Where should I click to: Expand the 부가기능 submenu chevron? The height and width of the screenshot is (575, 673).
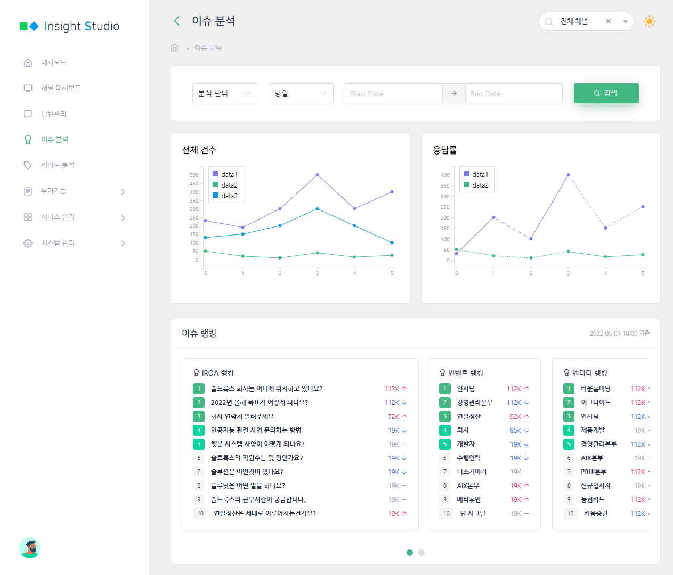tap(123, 191)
